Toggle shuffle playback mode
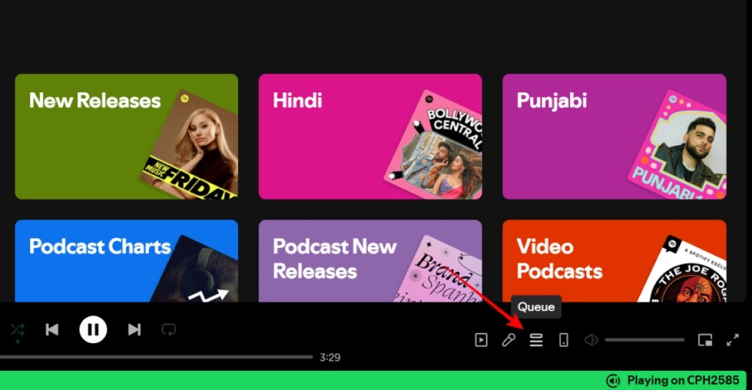 pyautogui.click(x=17, y=329)
